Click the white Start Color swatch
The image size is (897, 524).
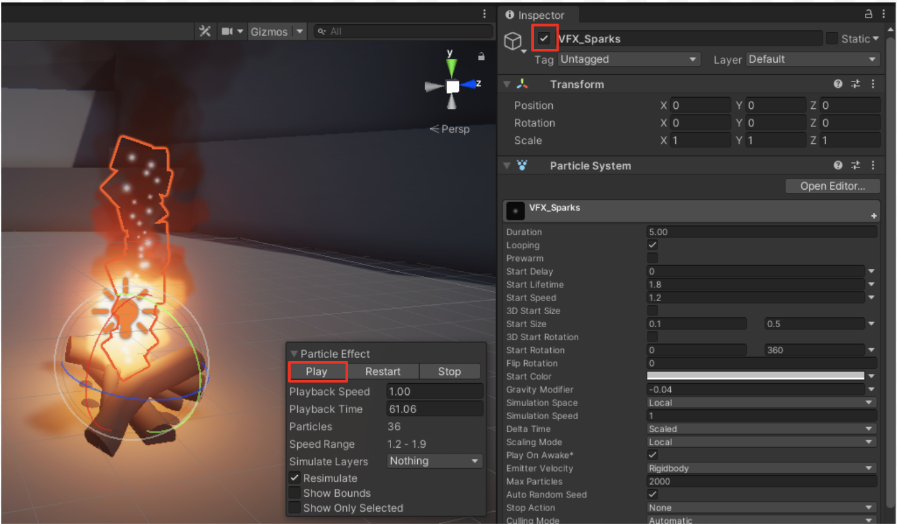pyautogui.click(x=755, y=376)
